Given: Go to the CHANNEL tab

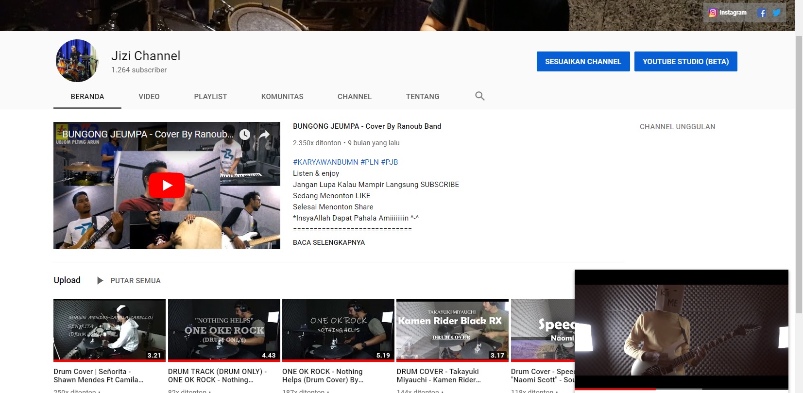Looking at the screenshot, I should click(x=355, y=97).
